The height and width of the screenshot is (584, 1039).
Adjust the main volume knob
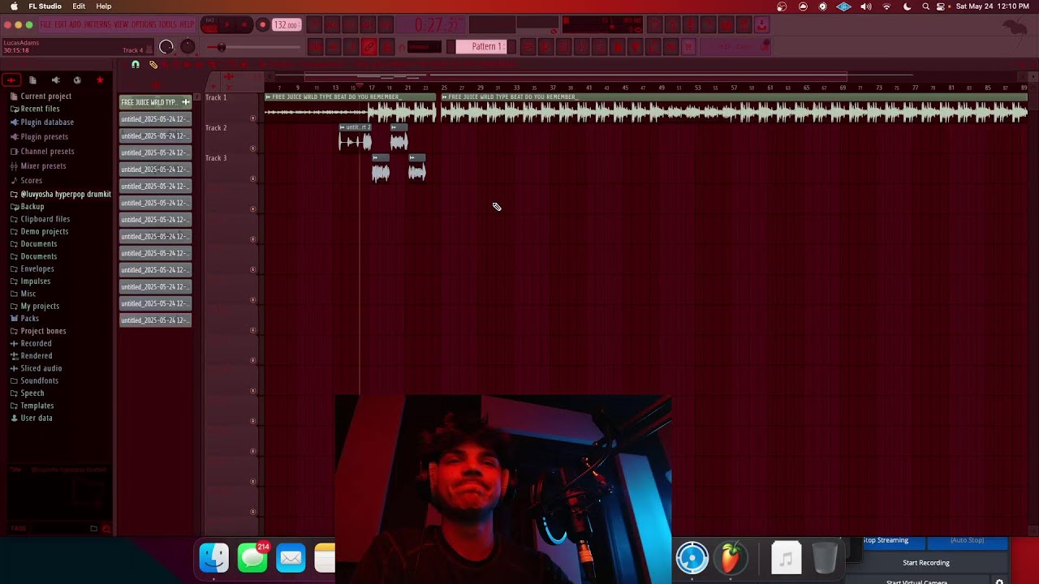[x=166, y=47]
